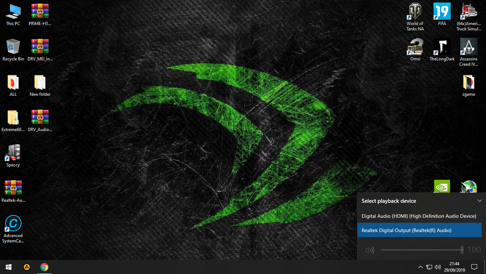The width and height of the screenshot is (486, 274).
Task: Launch the FIFA 19 shortcut
Action: coord(442,15)
